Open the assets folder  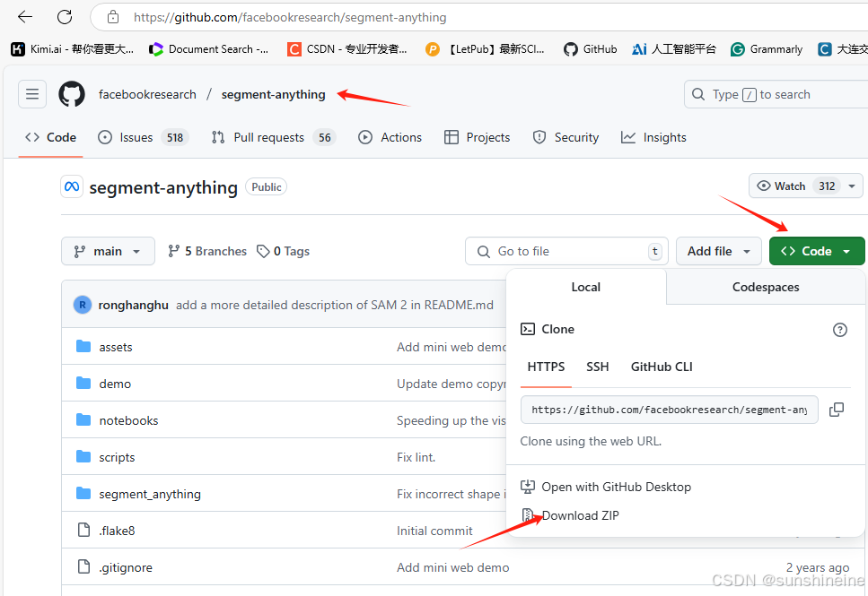[x=116, y=347]
